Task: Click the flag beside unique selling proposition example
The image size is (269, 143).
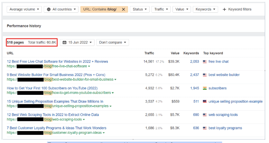Action: click(205, 102)
